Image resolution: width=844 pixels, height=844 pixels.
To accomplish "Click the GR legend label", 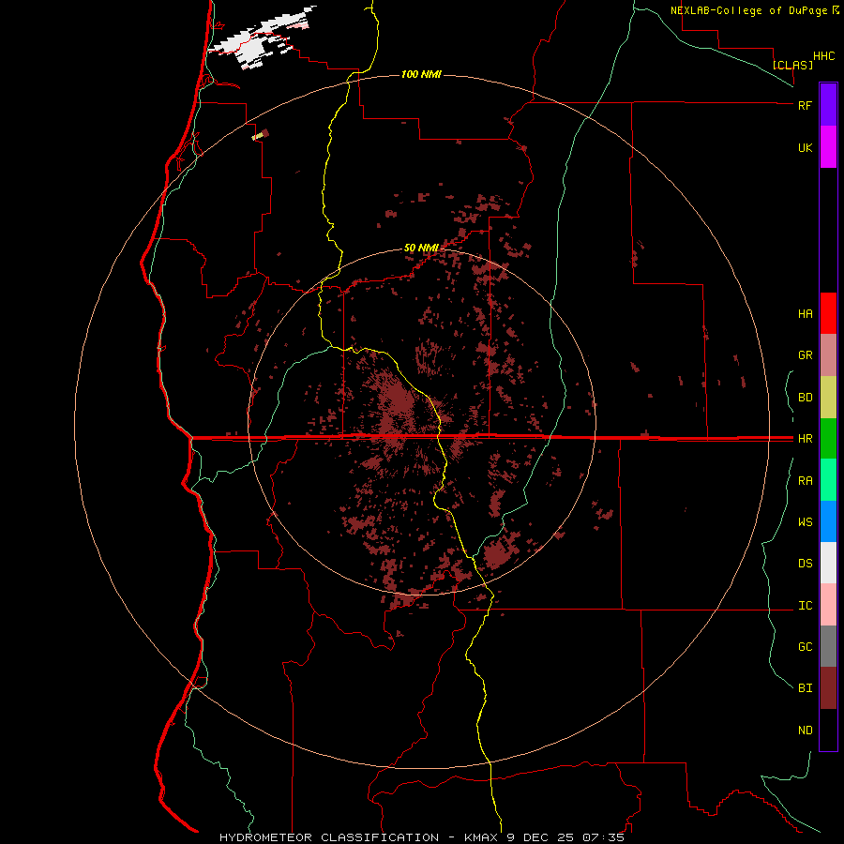I will click(805, 355).
